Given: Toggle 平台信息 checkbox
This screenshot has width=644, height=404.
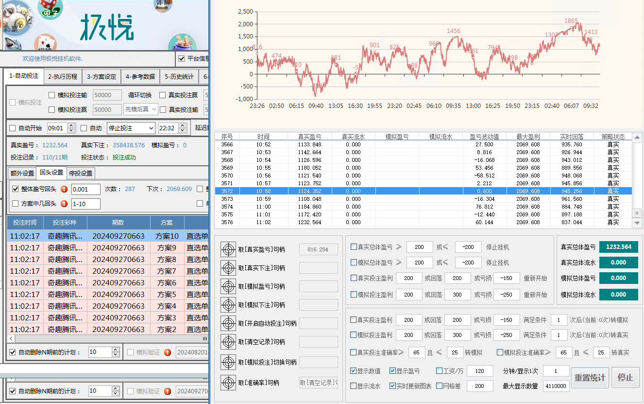Looking at the screenshot, I should 182,59.
